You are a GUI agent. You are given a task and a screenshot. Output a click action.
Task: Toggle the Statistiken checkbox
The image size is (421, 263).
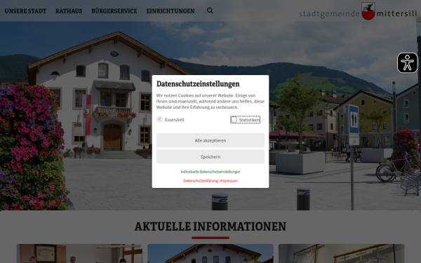(234, 119)
